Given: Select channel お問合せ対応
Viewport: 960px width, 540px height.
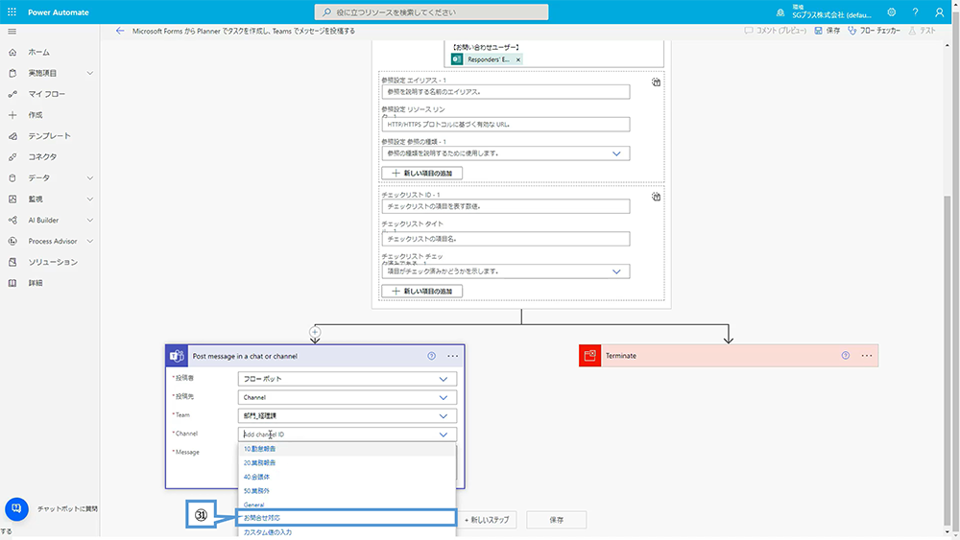Looking at the screenshot, I should point(347,518).
